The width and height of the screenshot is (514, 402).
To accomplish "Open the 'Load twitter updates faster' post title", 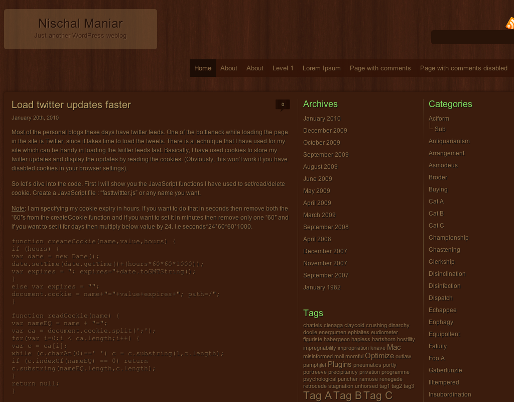I will [x=71, y=105].
